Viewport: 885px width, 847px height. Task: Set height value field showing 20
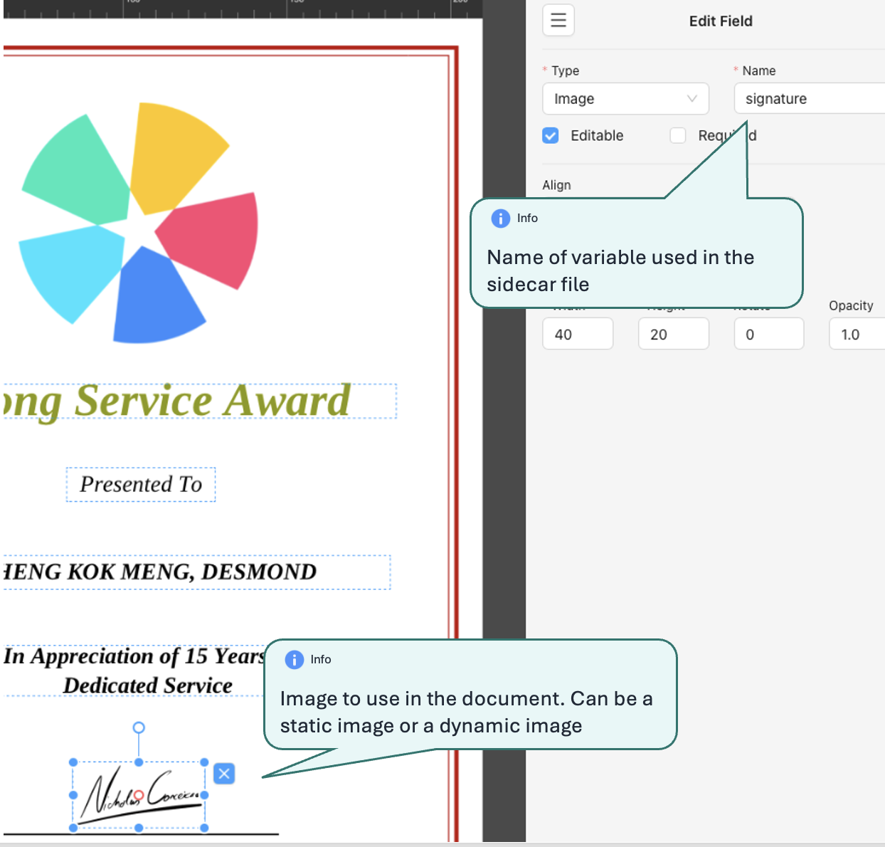(674, 334)
